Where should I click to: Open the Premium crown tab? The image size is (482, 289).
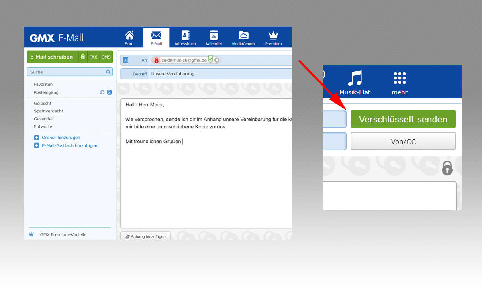pos(273,38)
